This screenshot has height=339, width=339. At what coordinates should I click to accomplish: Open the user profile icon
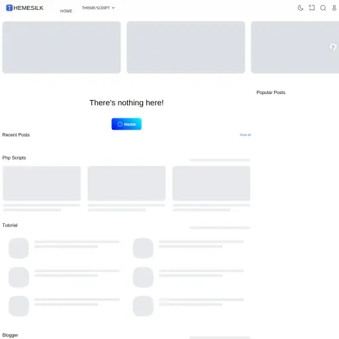(334, 8)
